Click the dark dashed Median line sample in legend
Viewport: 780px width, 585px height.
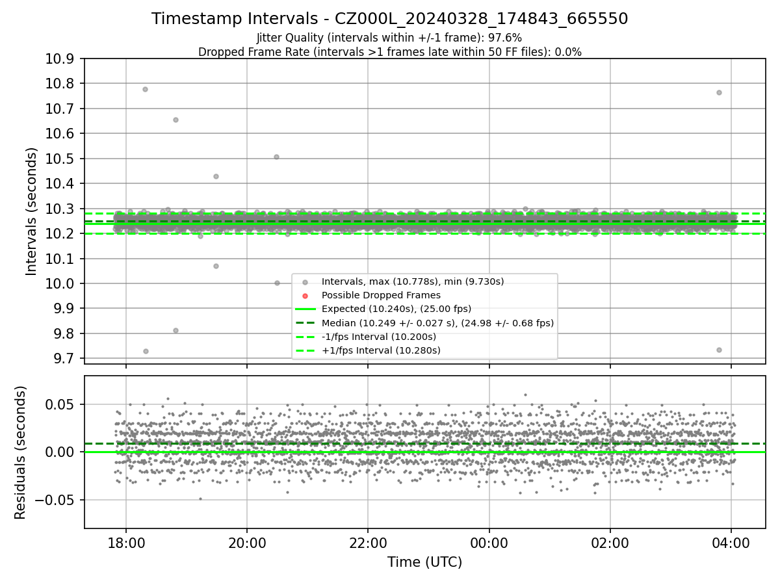click(305, 323)
